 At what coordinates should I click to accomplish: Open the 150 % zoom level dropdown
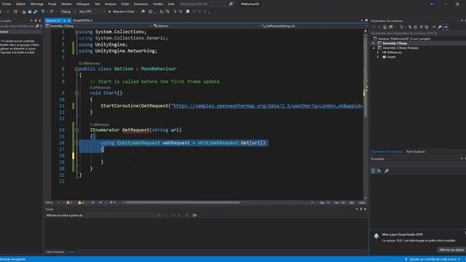coord(52,202)
